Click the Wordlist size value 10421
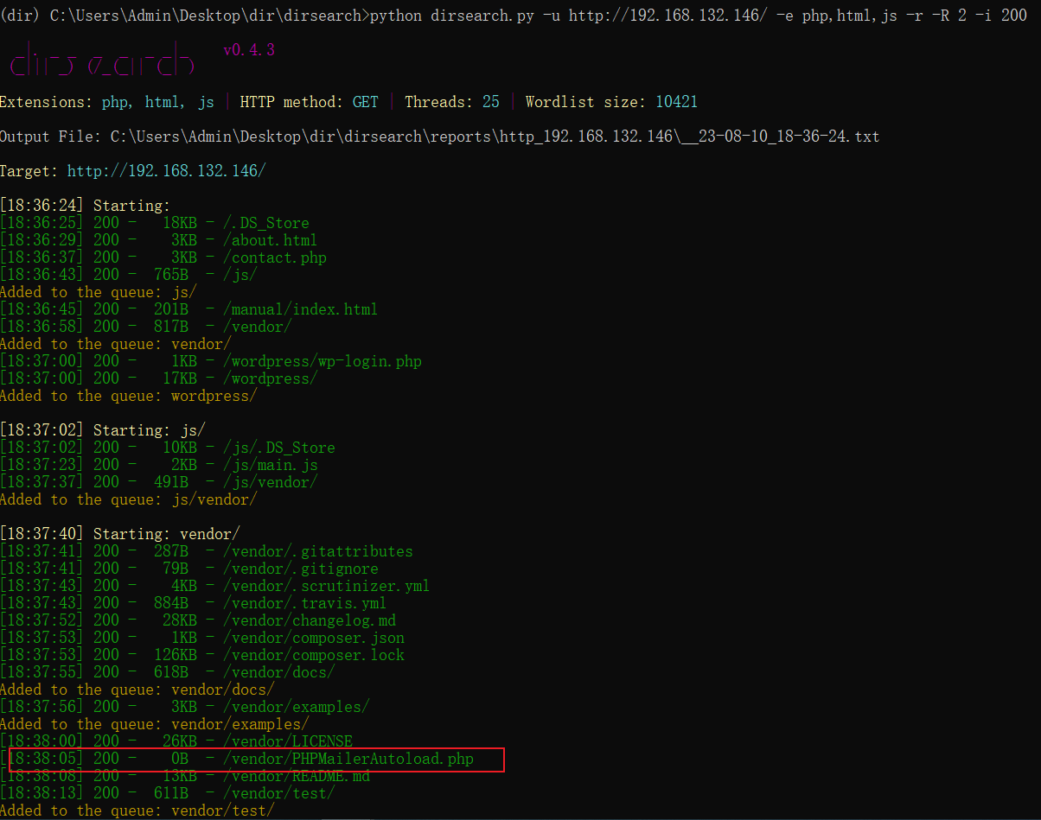1041x820 pixels. (676, 102)
